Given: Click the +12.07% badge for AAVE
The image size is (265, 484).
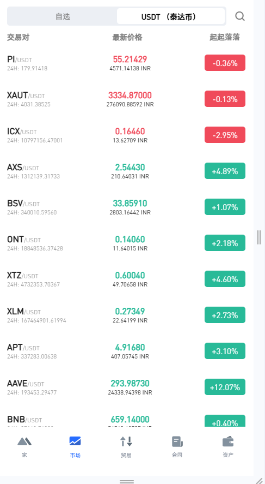Looking at the screenshot, I should (225, 387).
